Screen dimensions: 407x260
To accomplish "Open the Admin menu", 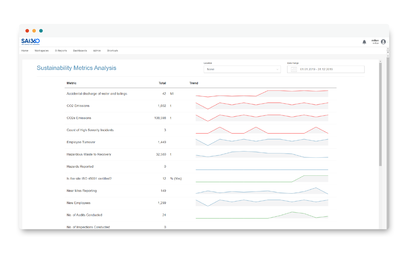I will click(x=97, y=51).
